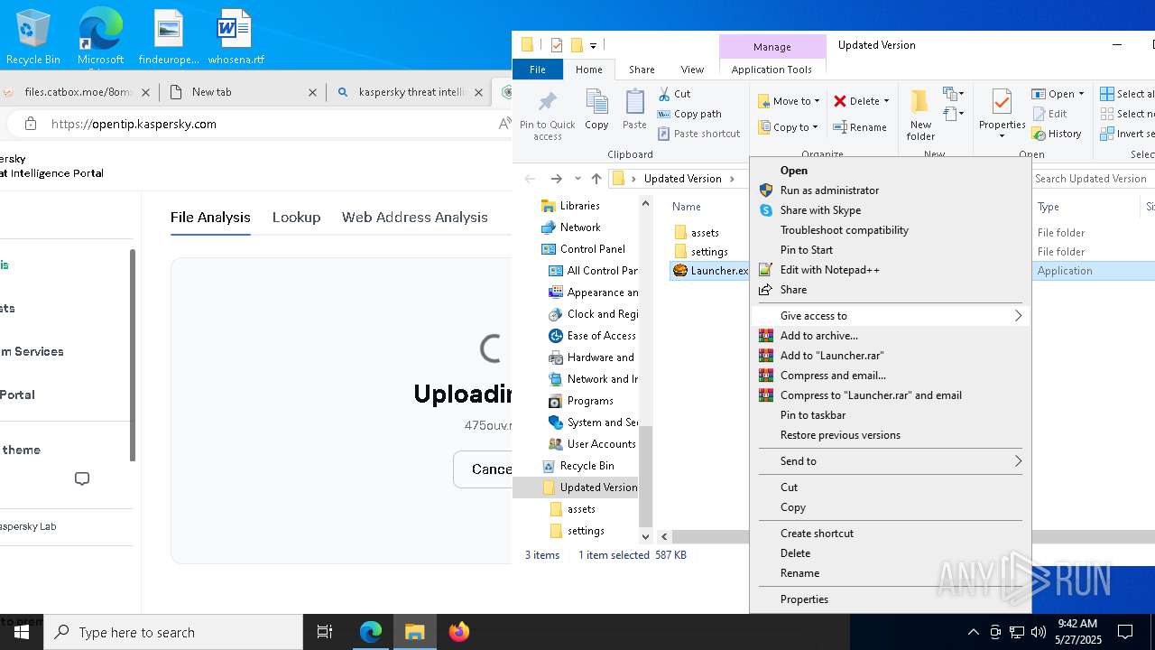Switch to the File ribbon tab
Image resolution: width=1155 pixels, height=650 pixels.
tap(537, 70)
